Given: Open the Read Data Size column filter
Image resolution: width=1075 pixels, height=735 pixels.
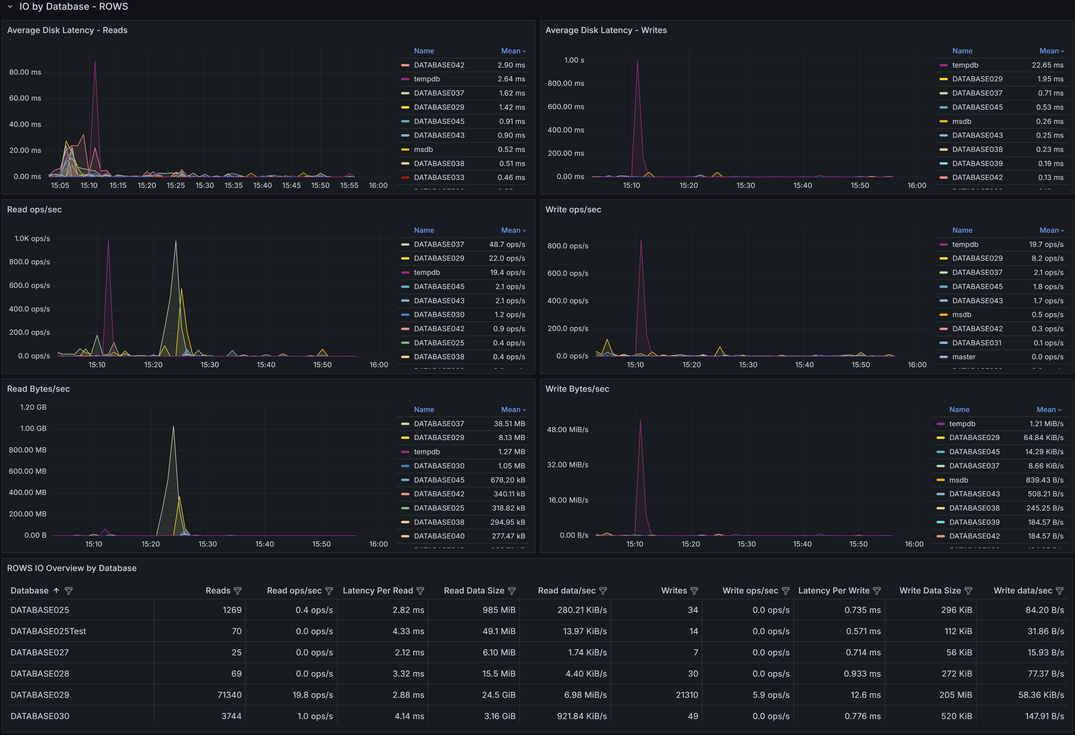Looking at the screenshot, I should click(512, 591).
